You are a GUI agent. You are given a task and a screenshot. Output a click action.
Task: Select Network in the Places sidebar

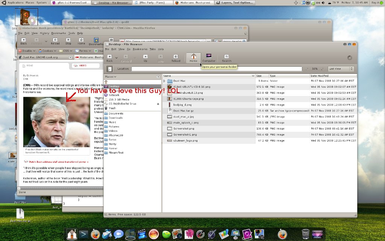(x=132, y=95)
